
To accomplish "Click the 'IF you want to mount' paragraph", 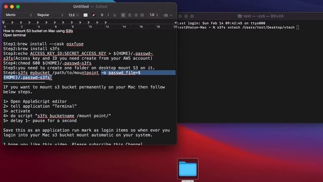I will (84, 89).
